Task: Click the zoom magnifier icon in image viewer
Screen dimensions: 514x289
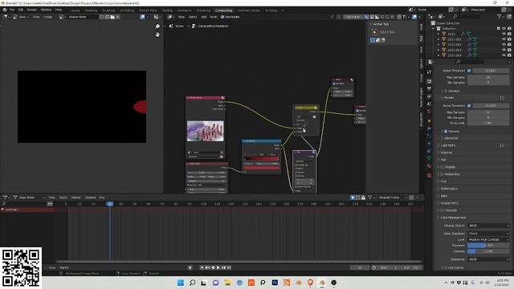Action: click(157, 26)
